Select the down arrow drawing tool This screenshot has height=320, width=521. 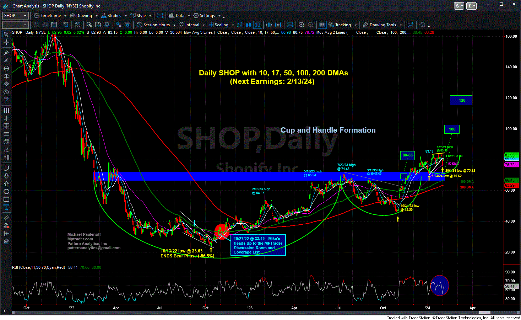(6, 176)
